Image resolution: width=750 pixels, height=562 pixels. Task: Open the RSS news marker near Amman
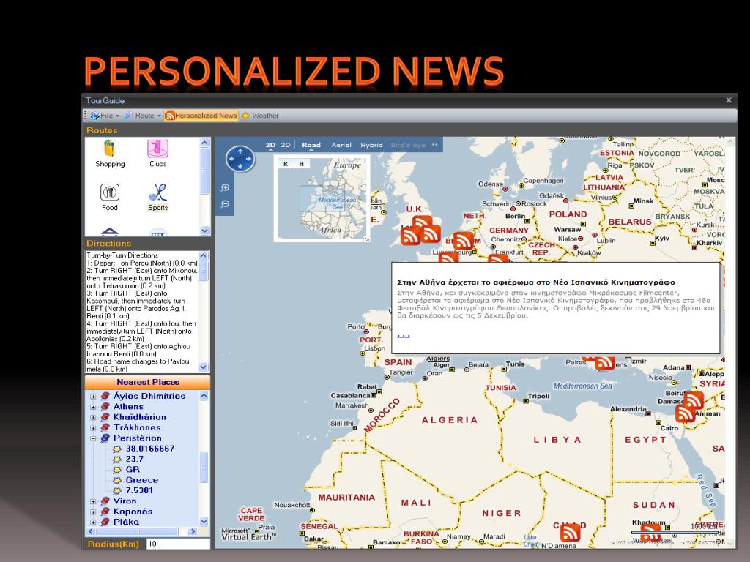(x=685, y=413)
